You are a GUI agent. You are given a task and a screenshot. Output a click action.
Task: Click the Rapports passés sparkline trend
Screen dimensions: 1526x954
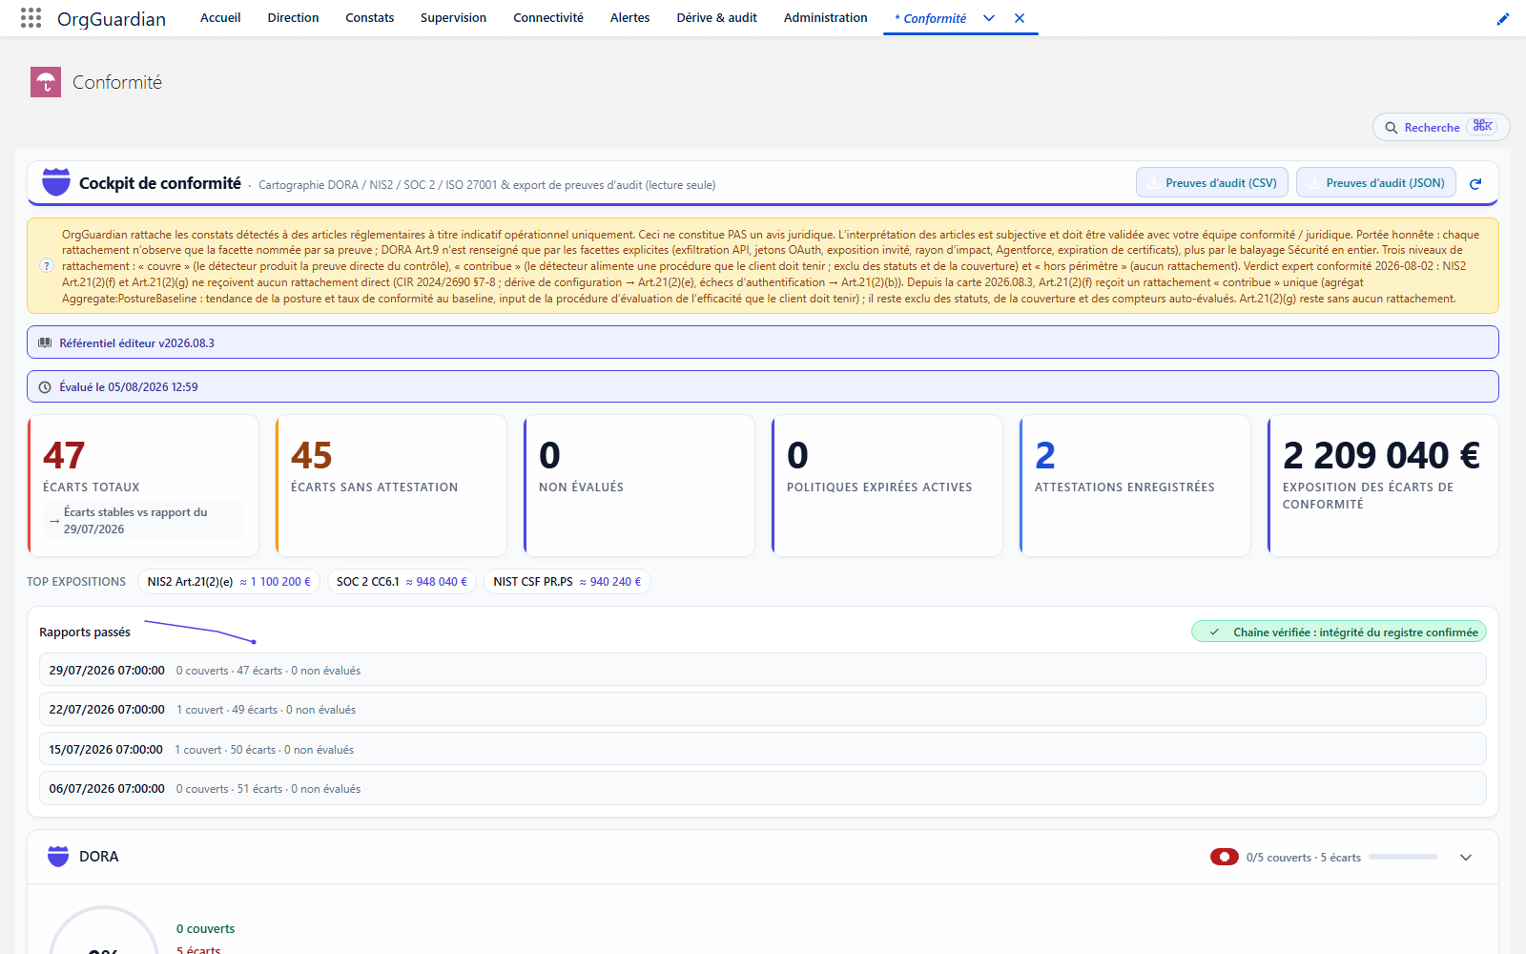point(200,632)
